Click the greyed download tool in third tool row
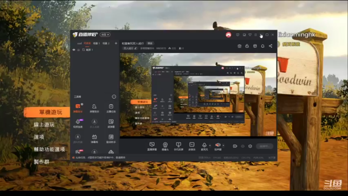 (78, 138)
